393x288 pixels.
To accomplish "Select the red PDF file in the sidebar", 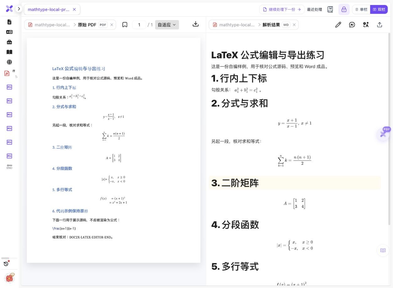I will point(7,73).
